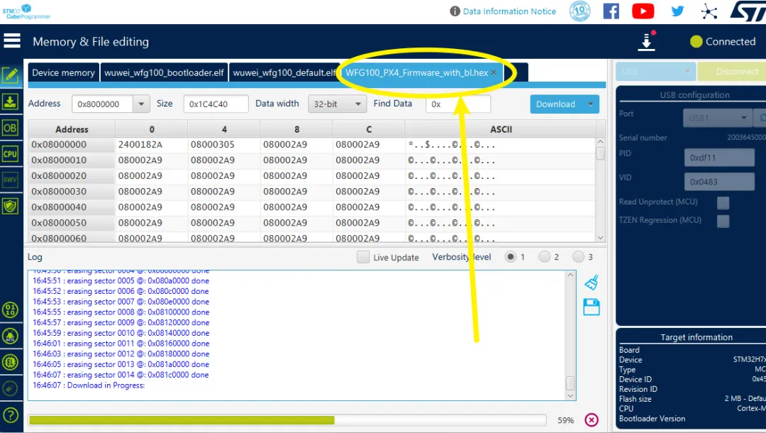Click the memory table scroll down arrow
Viewport: 766px width, 433px height.
coord(601,238)
